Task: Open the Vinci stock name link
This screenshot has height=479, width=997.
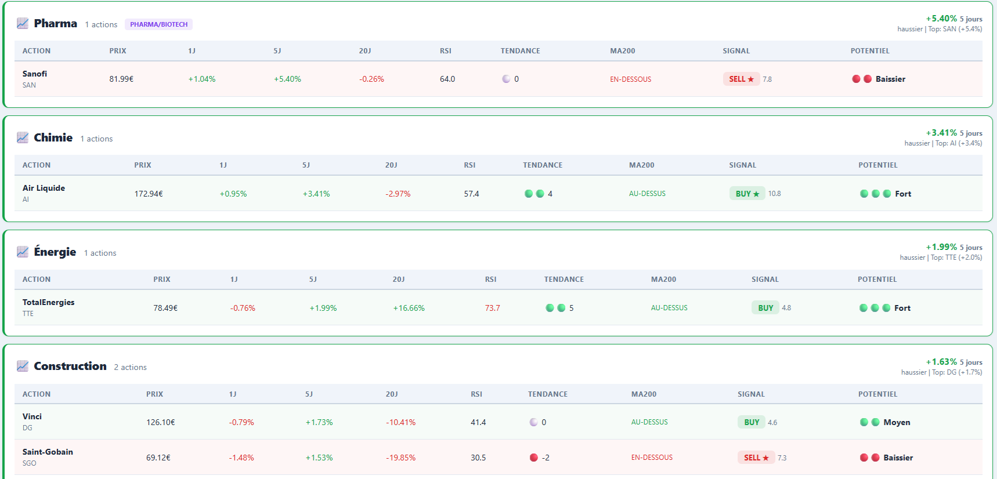Action: tap(32, 416)
